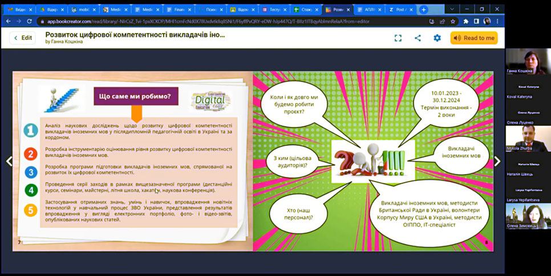Reload the page with the refresh icon
The height and width of the screenshot is (276, 551).
[x=29, y=22]
